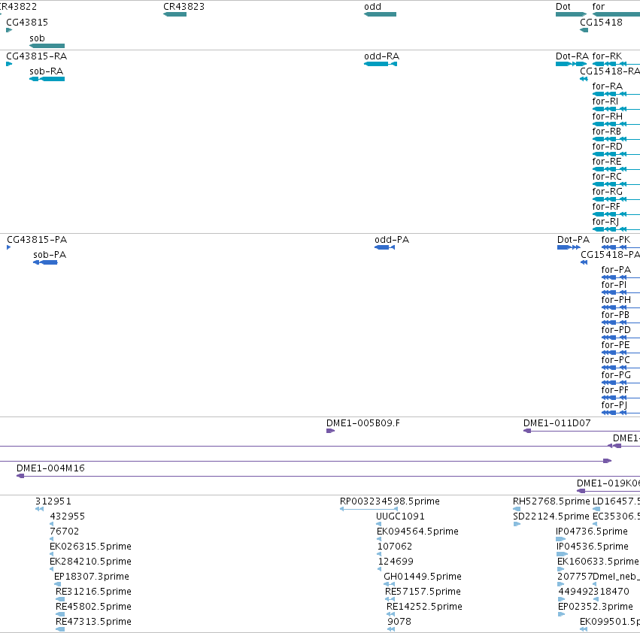Viewport: 640px width, 633px height.
Task: Open the Dot-PA protein label
Action: coord(574,240)
